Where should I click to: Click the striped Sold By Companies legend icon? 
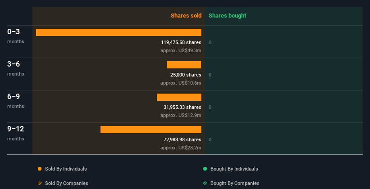40,183
